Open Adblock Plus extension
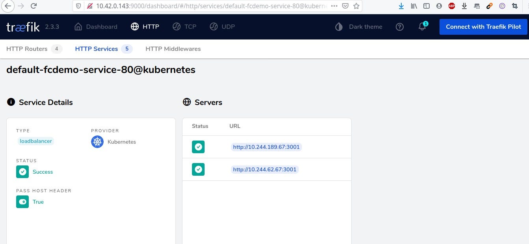The height and width of the screenshot is (244, 529). (452, 6)
